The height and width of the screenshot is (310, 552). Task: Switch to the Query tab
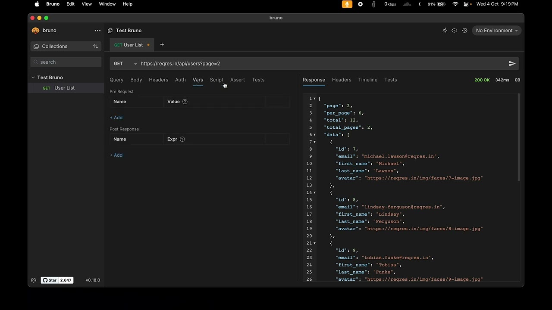click(116, 80)
